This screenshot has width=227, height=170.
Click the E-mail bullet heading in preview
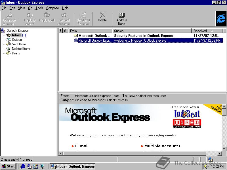tap(82, 146)
